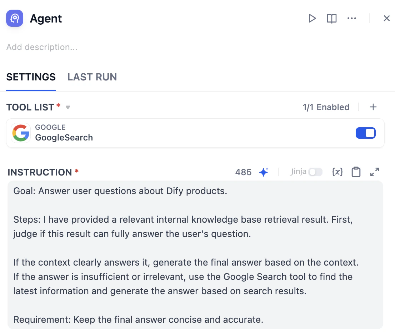Screen dimensions: 395x336
Task: Add a tool with the plus icon
Action: pyautogui.click(x=373, y=107)
